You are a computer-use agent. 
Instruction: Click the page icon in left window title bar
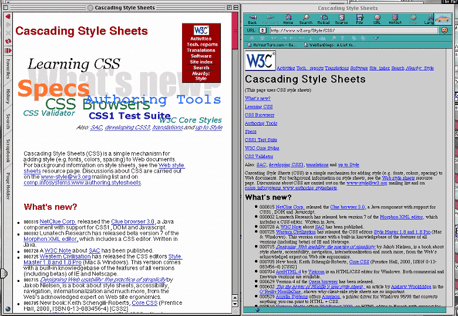[90, 8]
